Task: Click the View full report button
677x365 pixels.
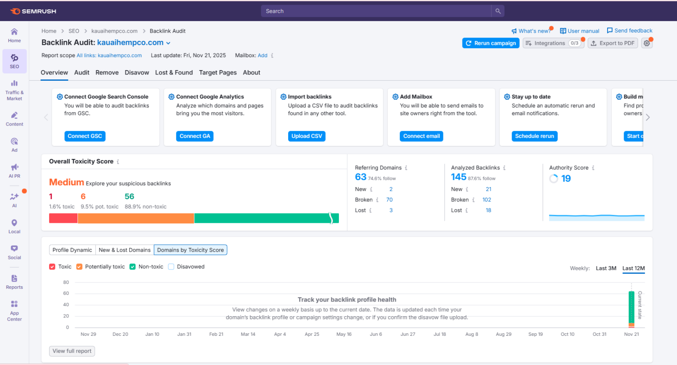Action: click(72, 351)
